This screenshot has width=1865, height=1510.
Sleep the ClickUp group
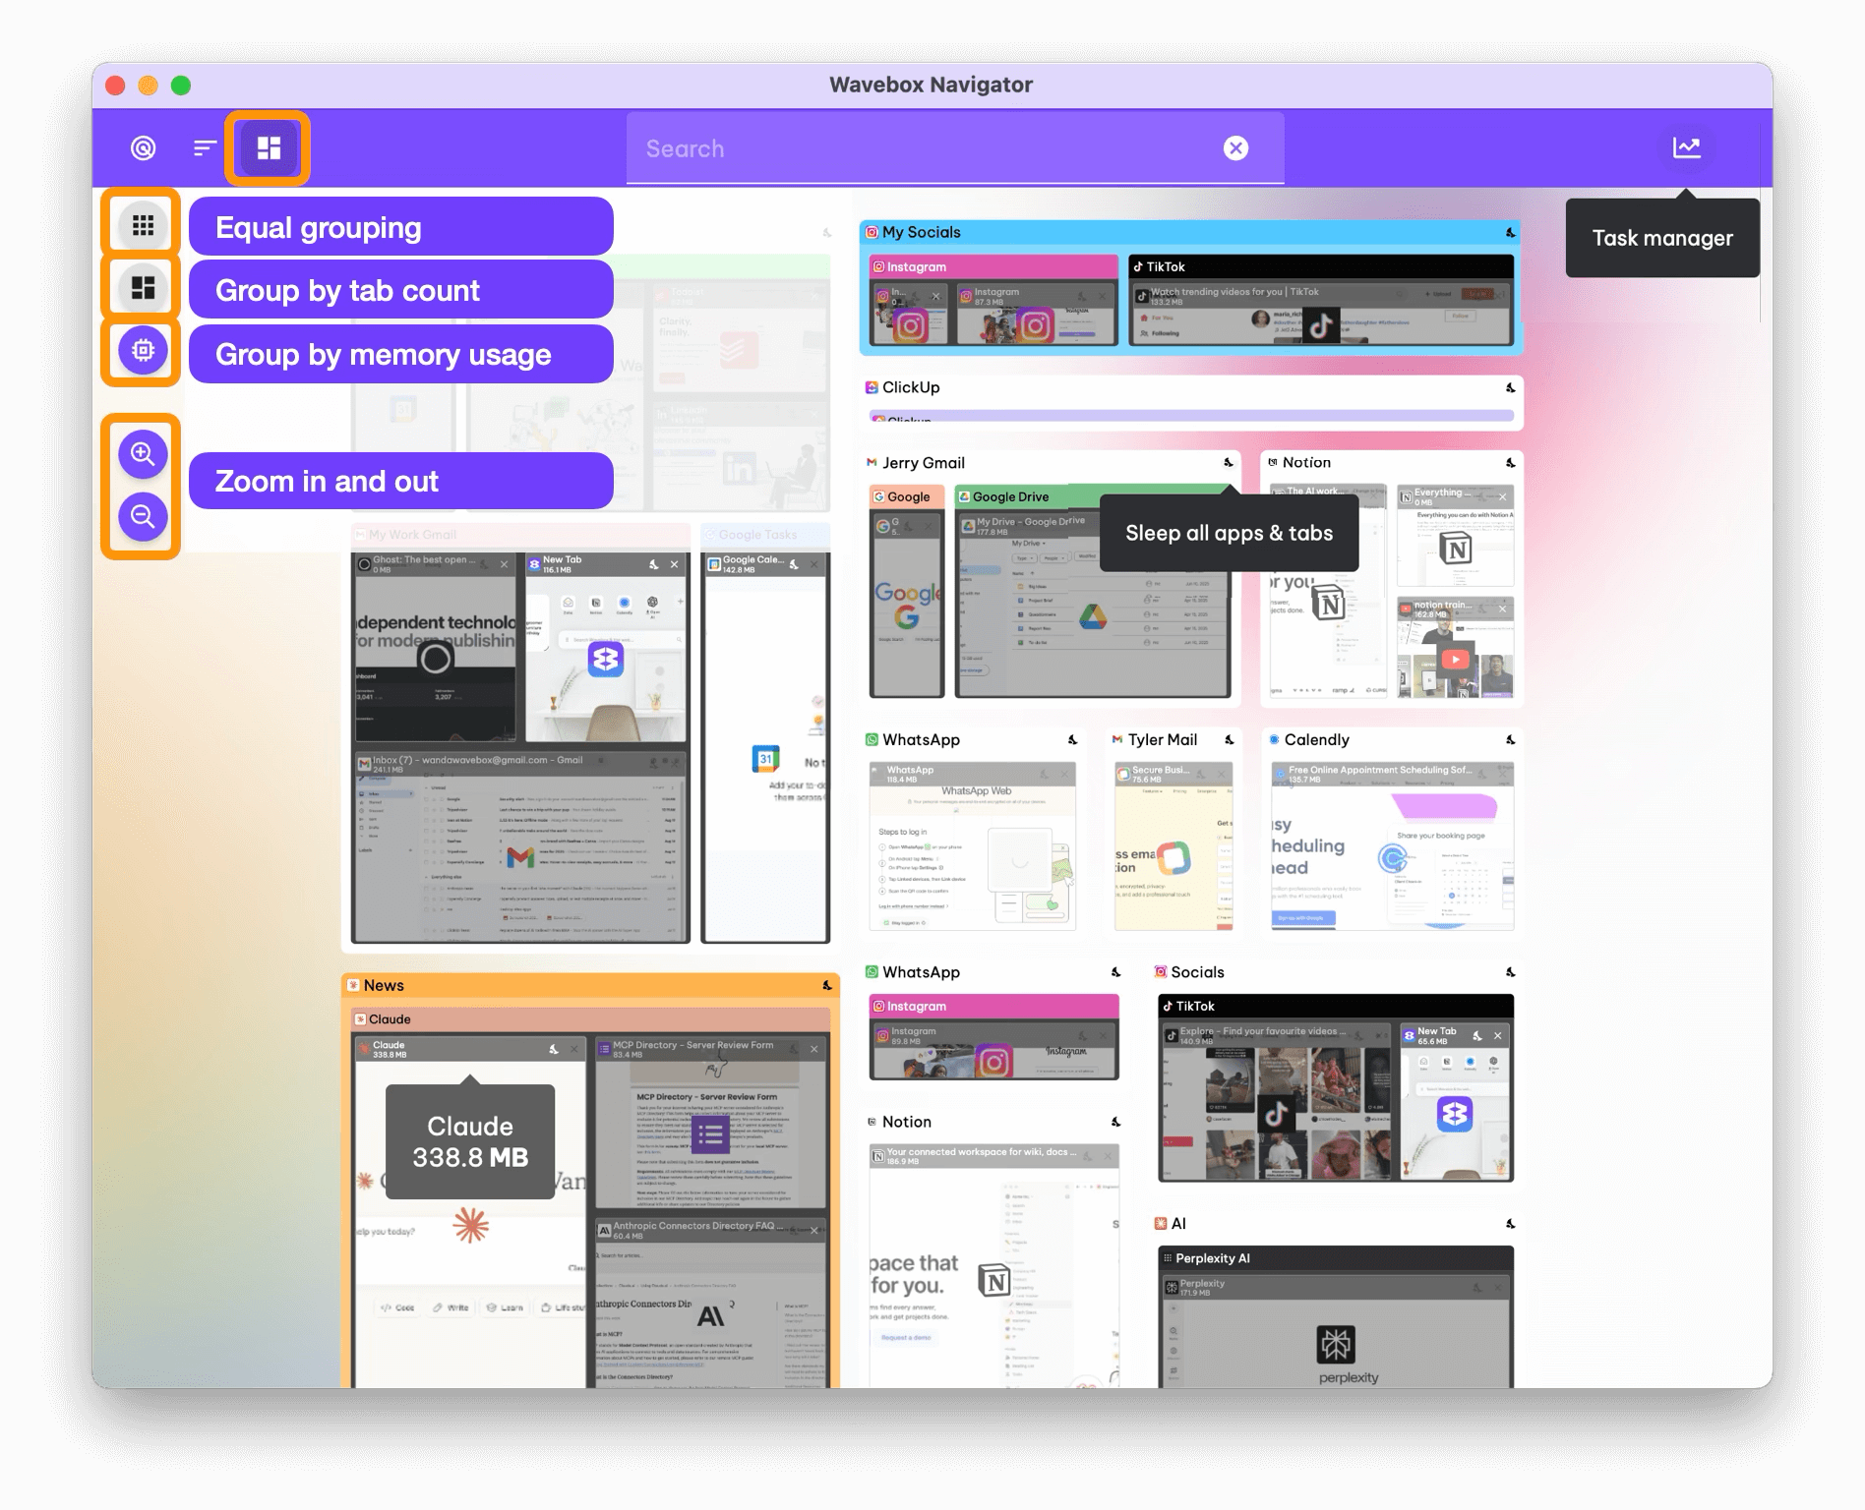(1510, 388)
